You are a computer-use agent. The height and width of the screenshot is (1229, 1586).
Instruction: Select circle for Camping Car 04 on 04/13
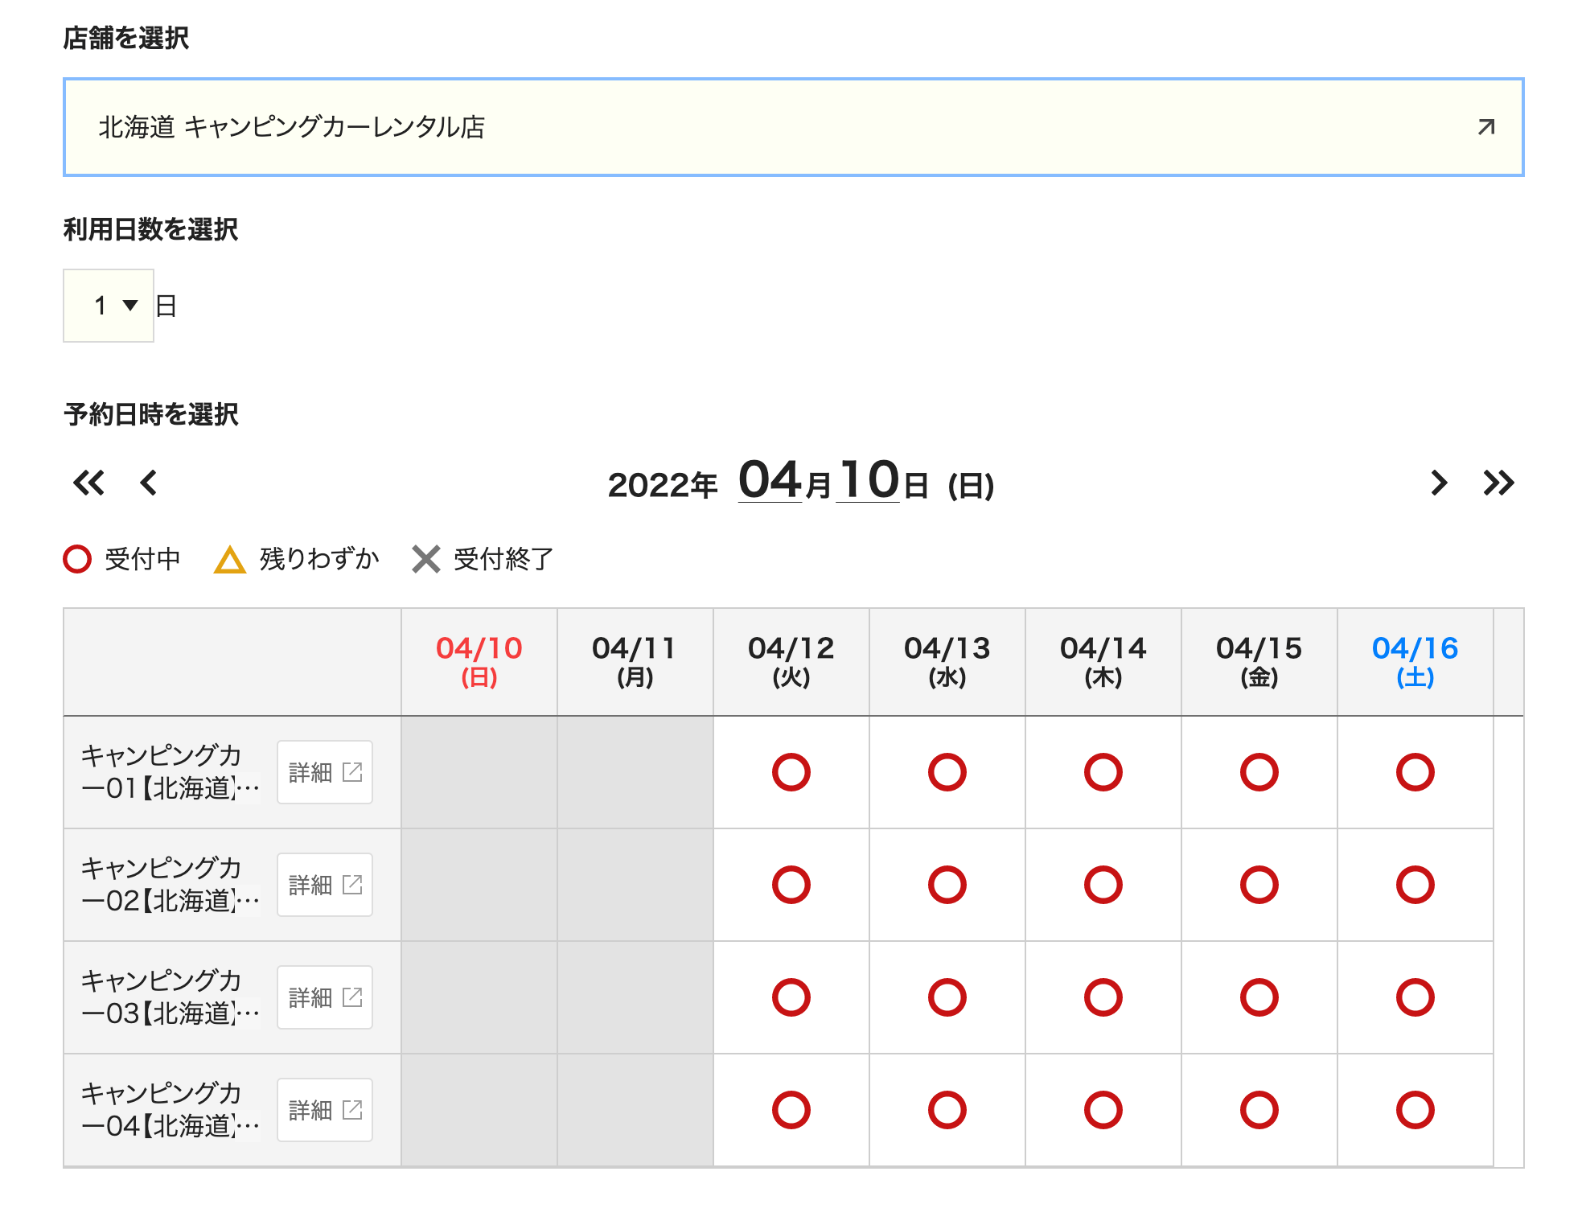947,1110
